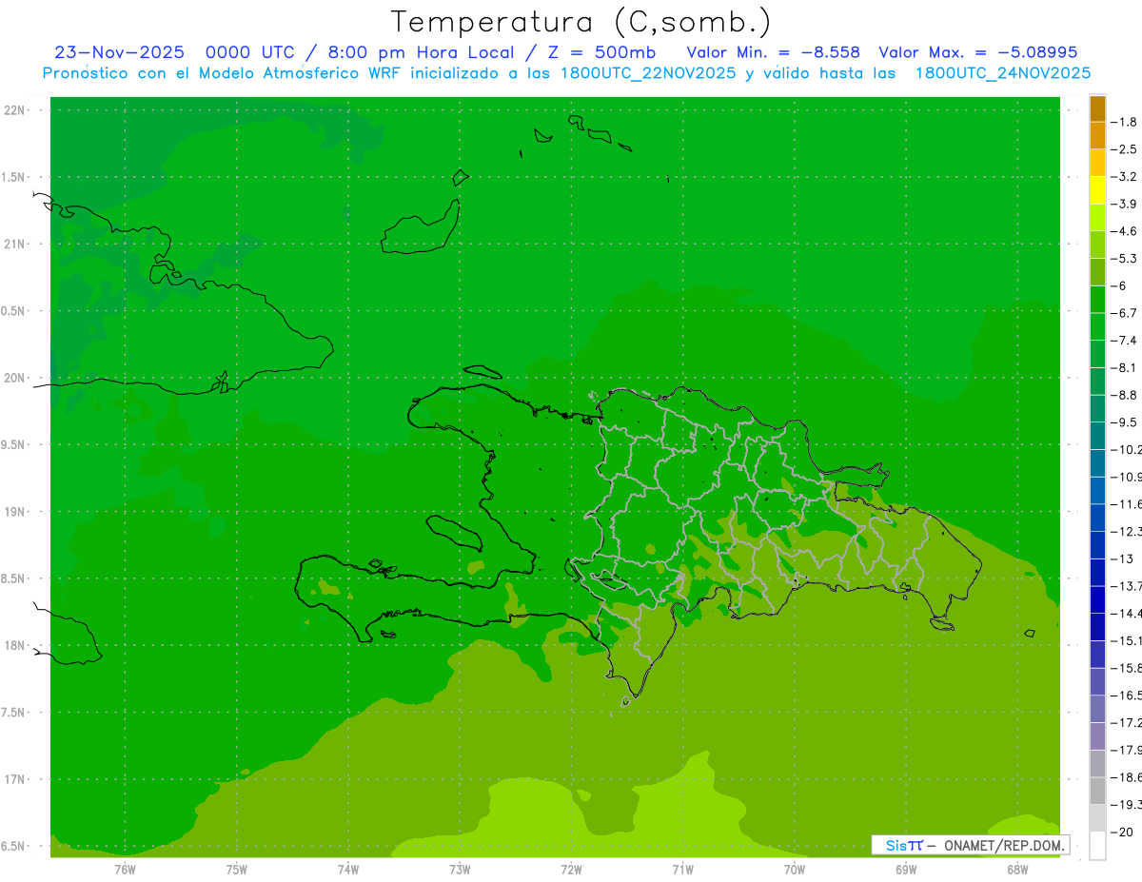Click the "-3.2" color bar value
The width and height of the screenshot is (1142, 882).
click(x=1125, y=177)
